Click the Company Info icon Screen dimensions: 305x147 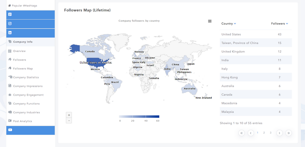(10, 42)
